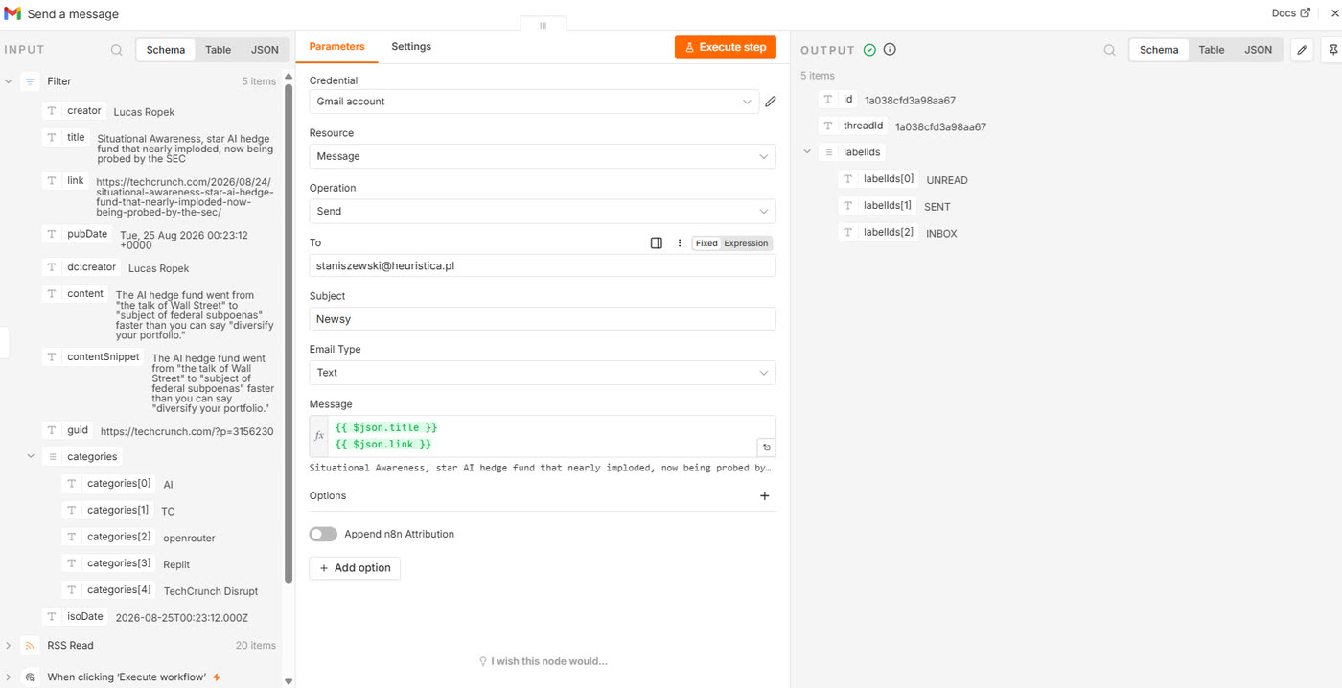Click the lightning bolt icon beside Execute workflow
1342x688 pixels.
click(x=217, y=677)
